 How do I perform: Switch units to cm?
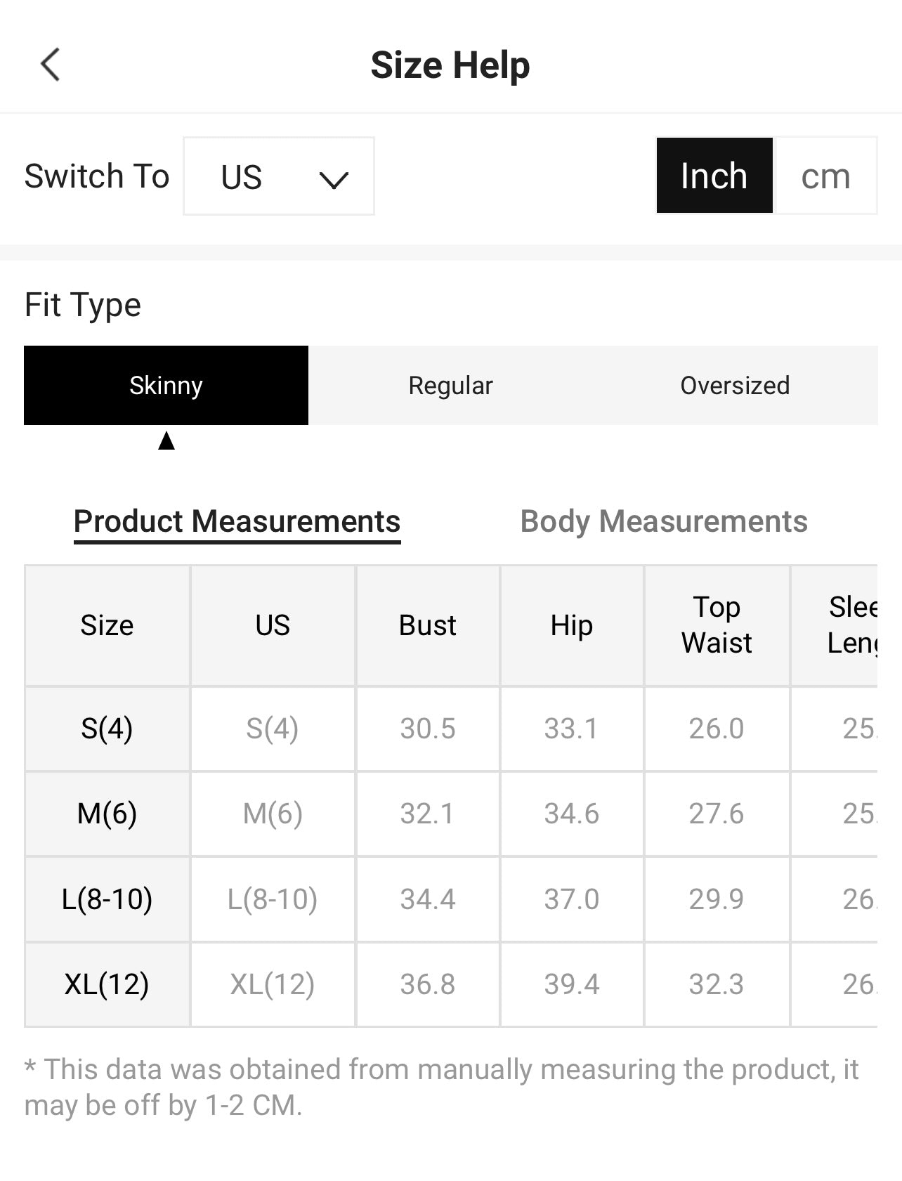pyautogui.click(x=825, y=176)
